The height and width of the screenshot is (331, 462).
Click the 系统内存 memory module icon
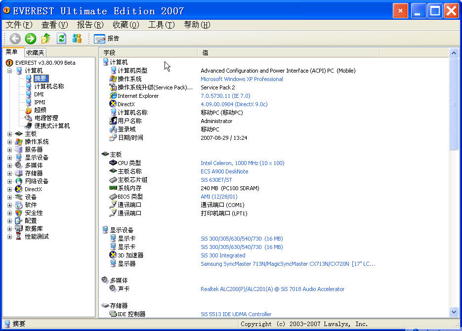pos(113,188)
